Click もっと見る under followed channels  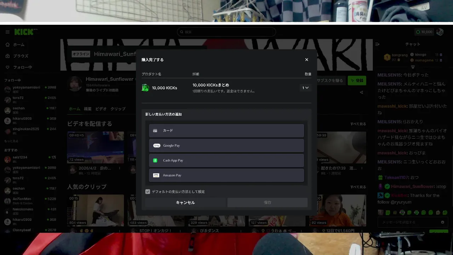11,141
